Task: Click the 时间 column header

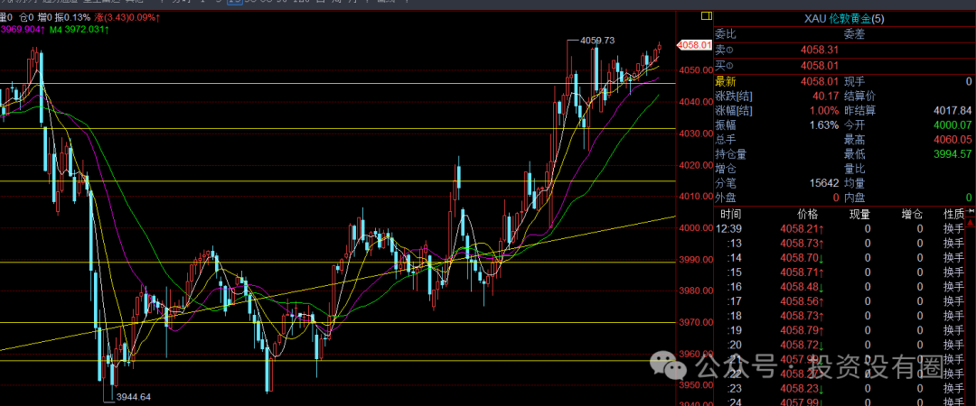Action: tap(731, 214)
